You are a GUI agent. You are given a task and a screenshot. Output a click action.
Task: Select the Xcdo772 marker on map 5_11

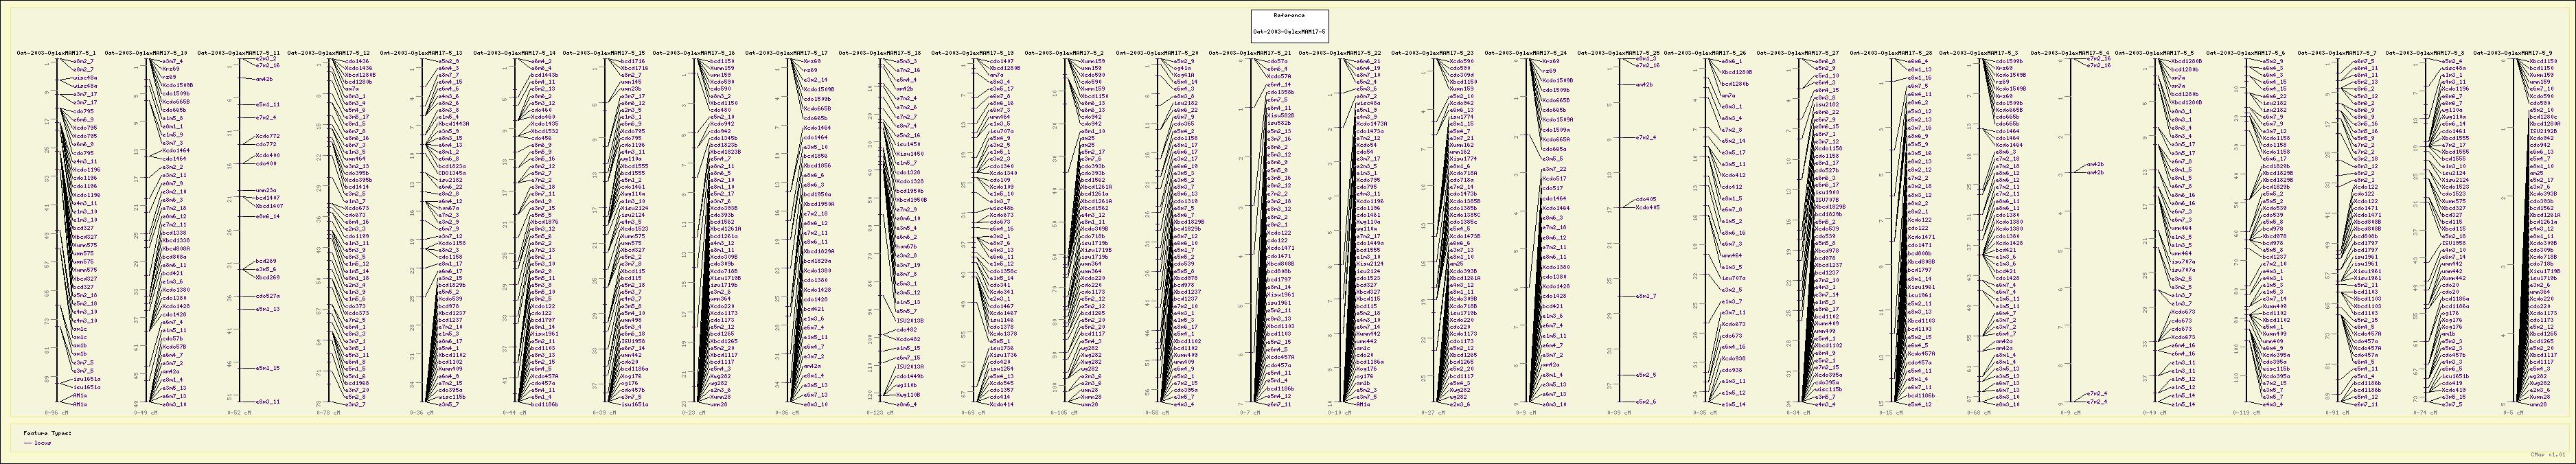pos(267,135)
